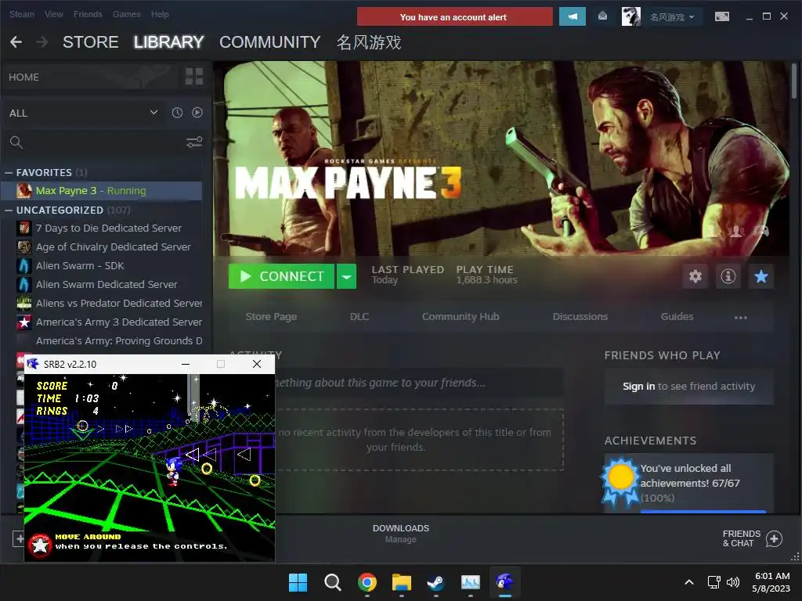Open the collections grid view icon

tap(194, 77)
